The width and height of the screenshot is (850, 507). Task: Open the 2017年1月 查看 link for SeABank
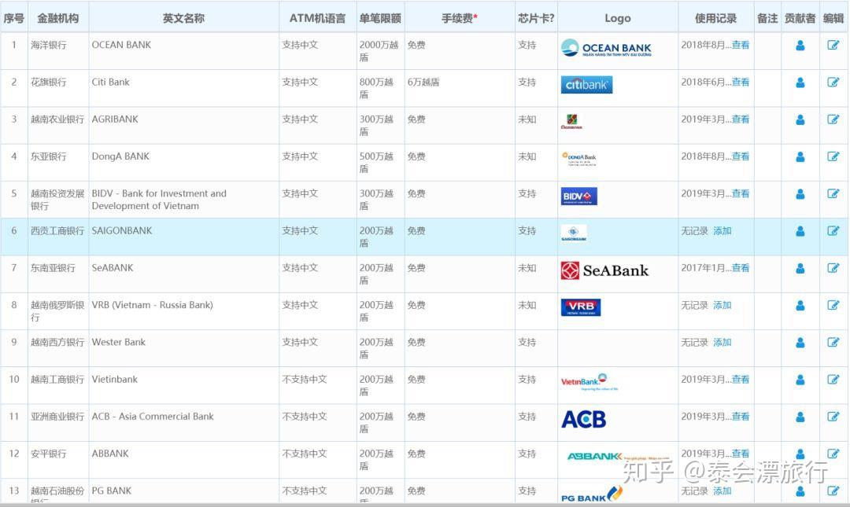740,267
